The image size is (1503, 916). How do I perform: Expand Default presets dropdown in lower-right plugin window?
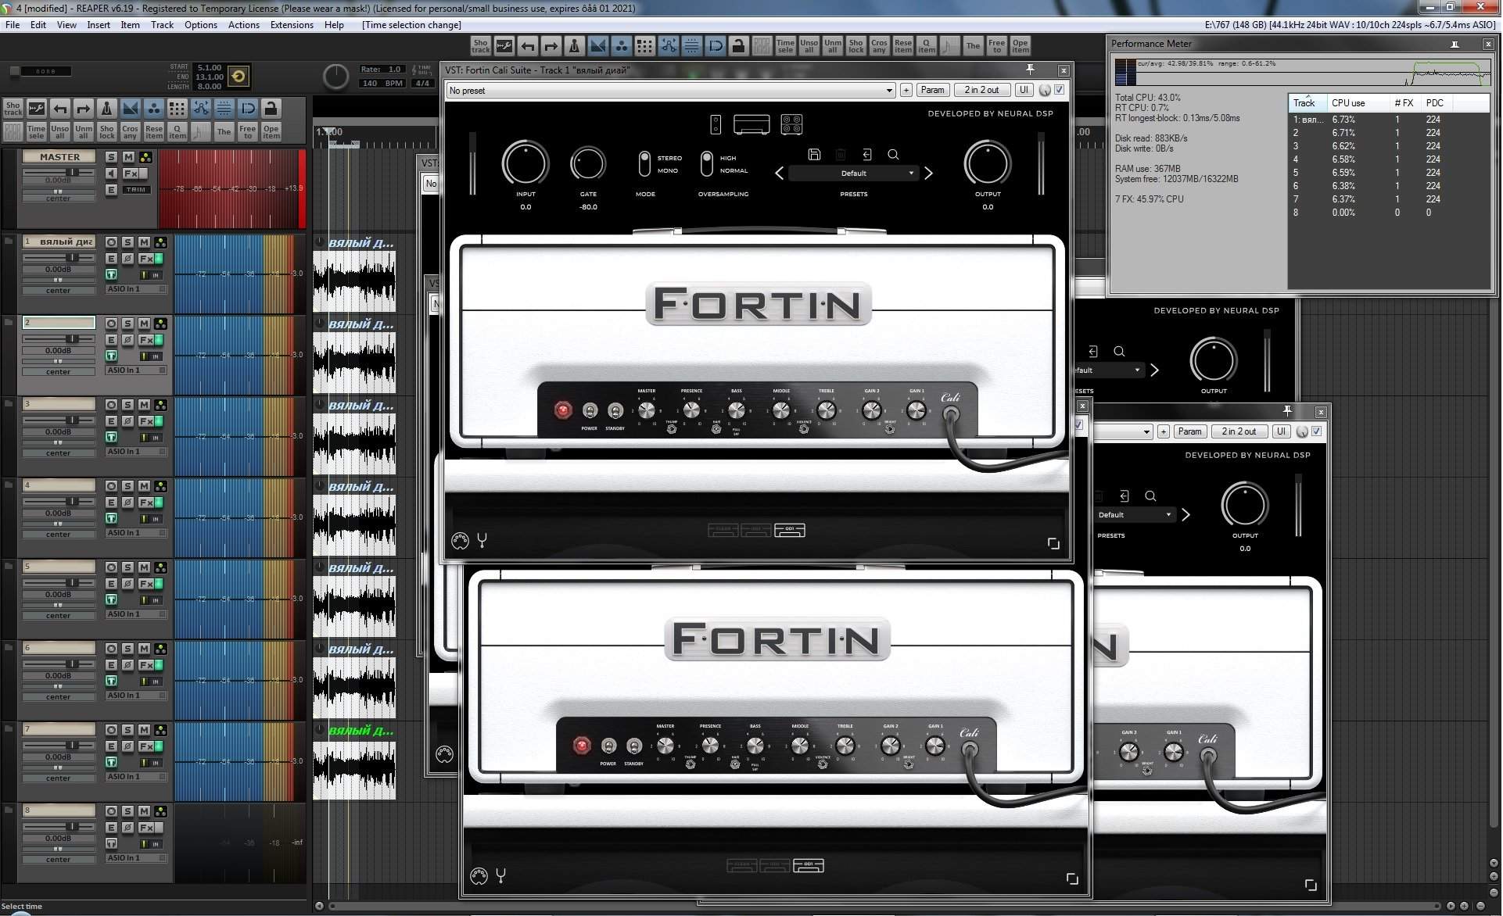coord(1135,515)
